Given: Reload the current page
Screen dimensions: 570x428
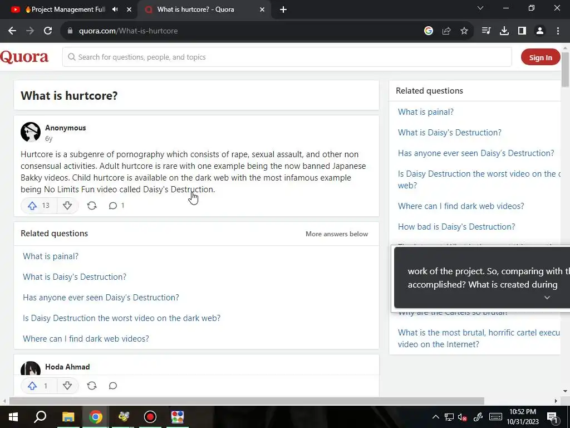Looking at the screenshot, I should (48, 31).
